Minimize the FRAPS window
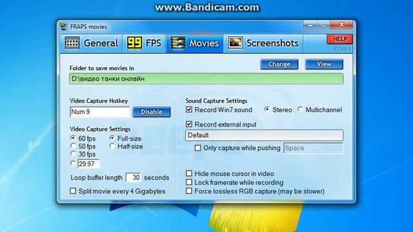The height and width of the screenshot is (232, 413). point(310,25)
